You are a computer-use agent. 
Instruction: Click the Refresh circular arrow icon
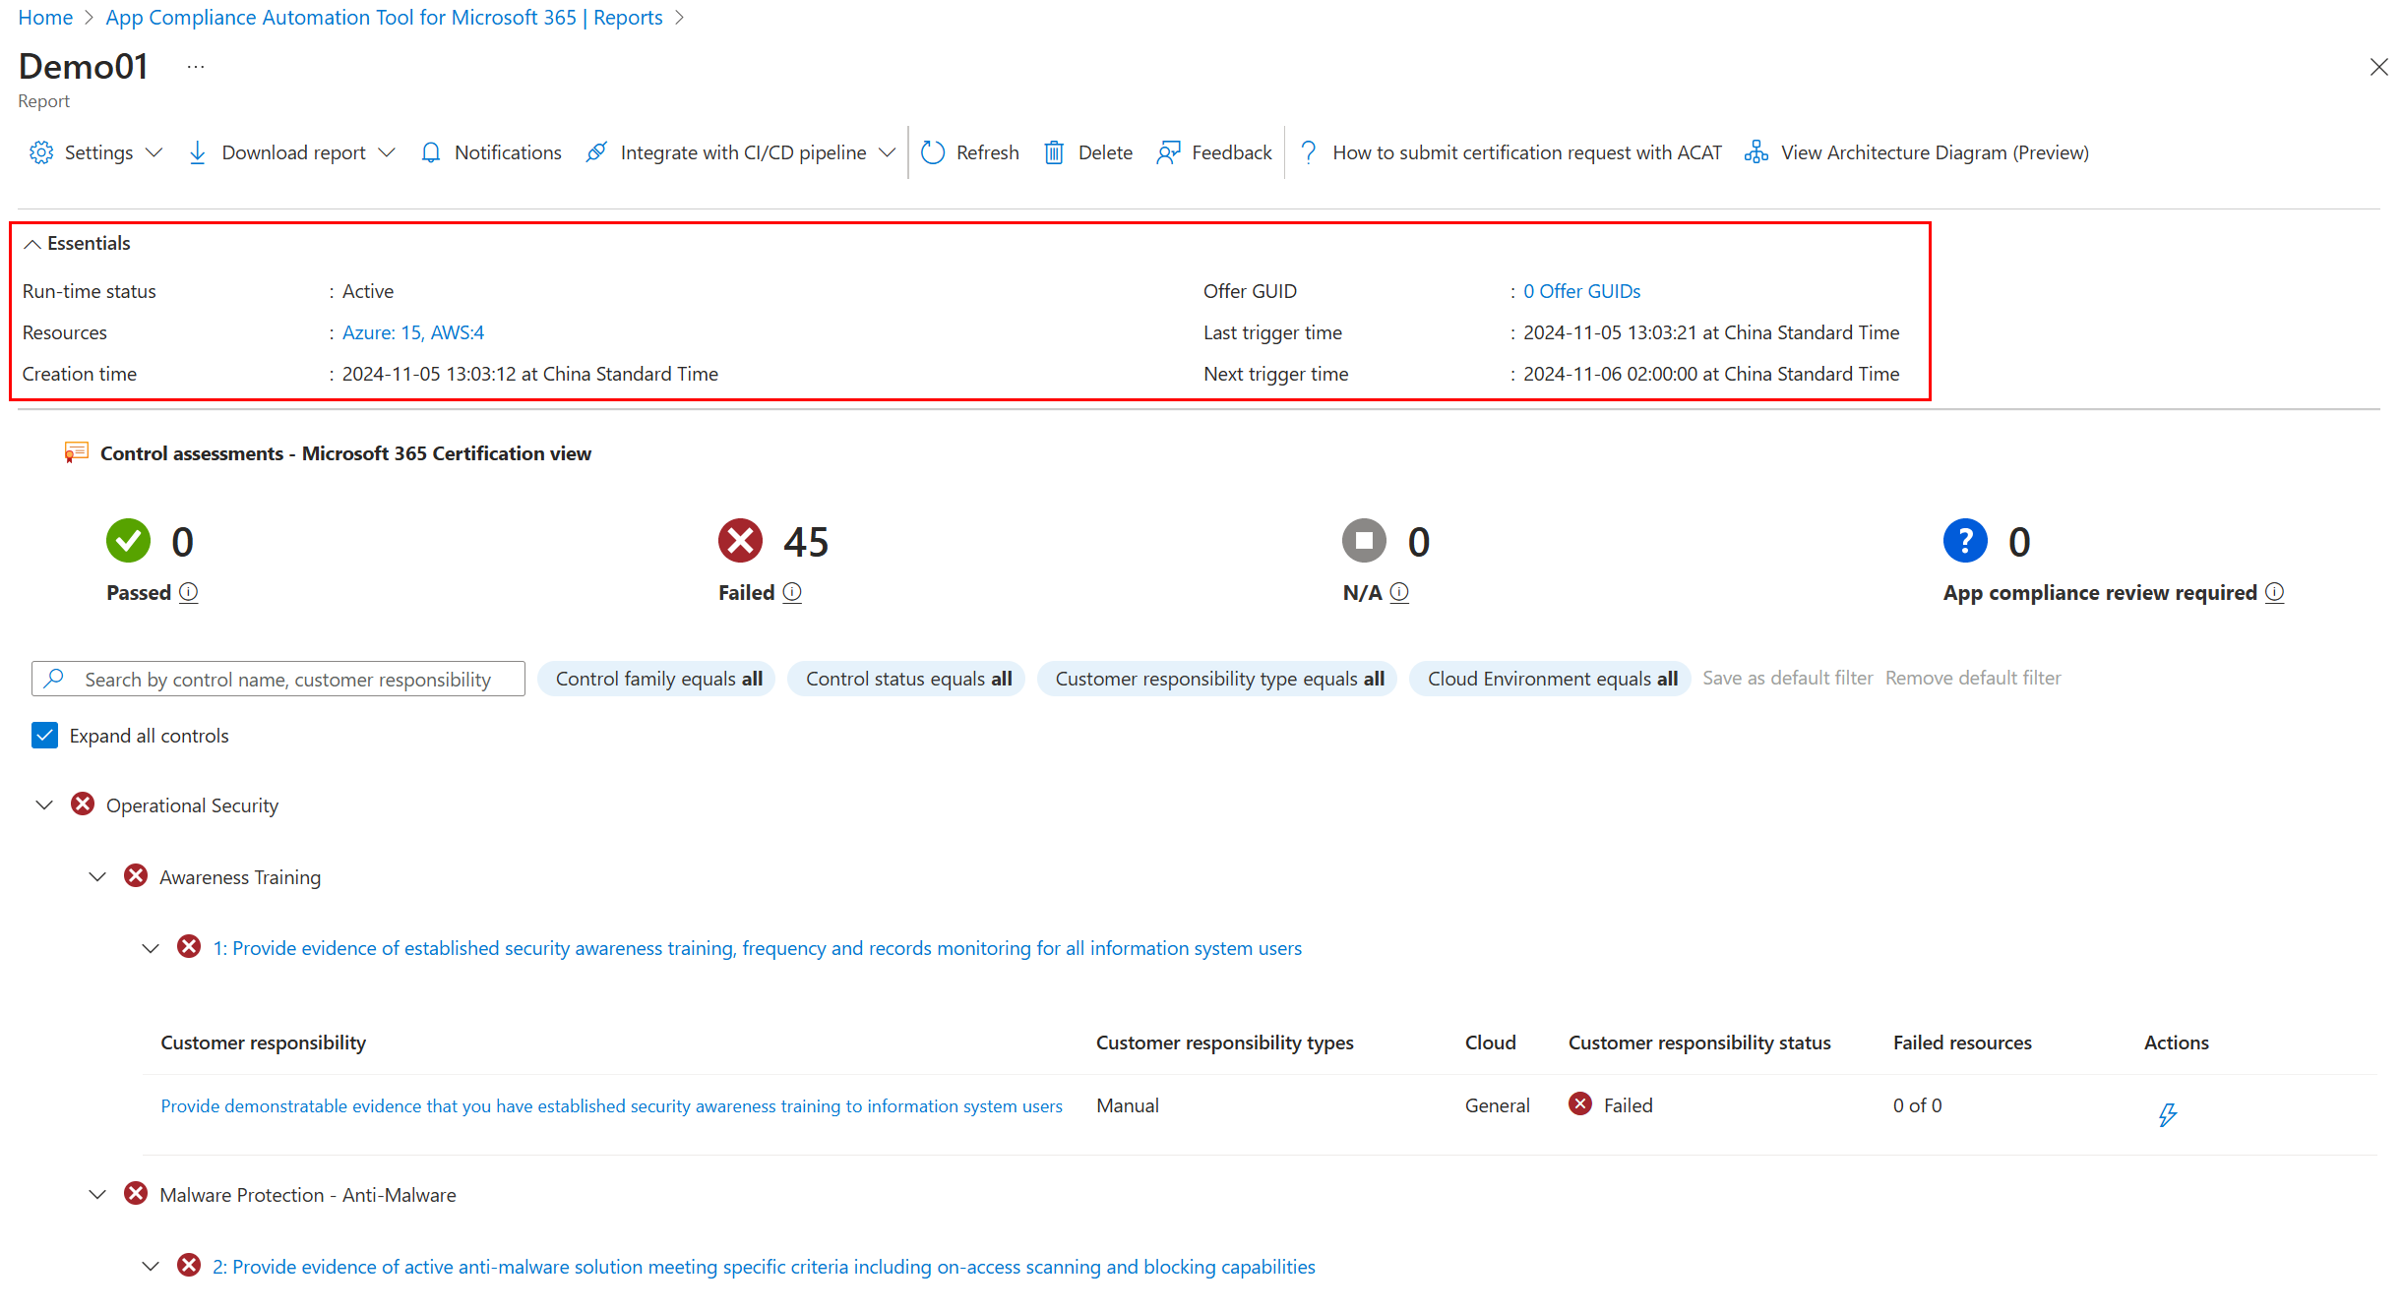coord(933,152)
